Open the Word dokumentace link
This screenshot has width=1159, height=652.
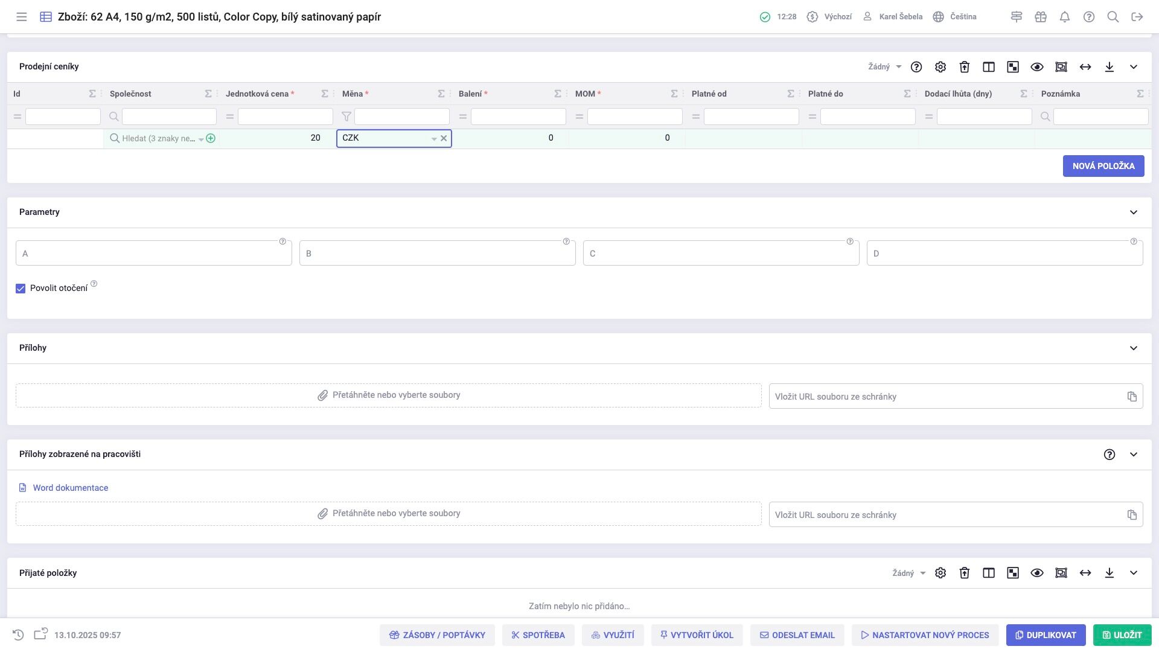[70, 488]
